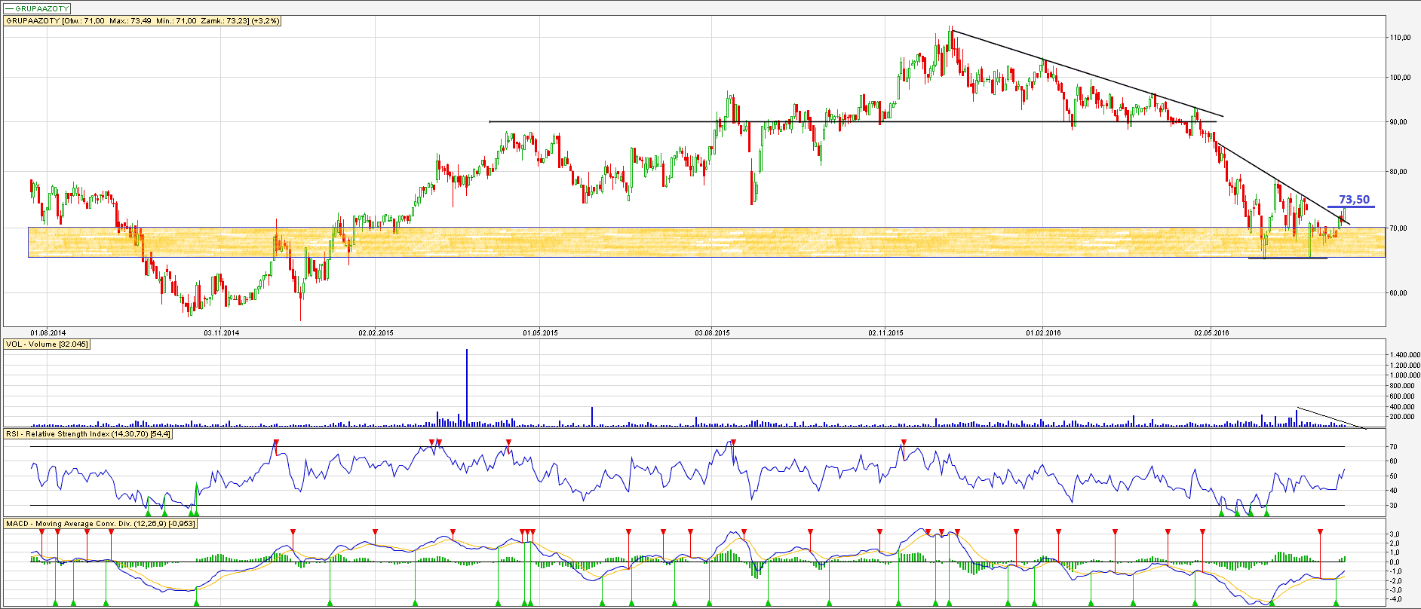Click the MACD indicator title label
Screen dimensions: 1421x609
[100, 523]
